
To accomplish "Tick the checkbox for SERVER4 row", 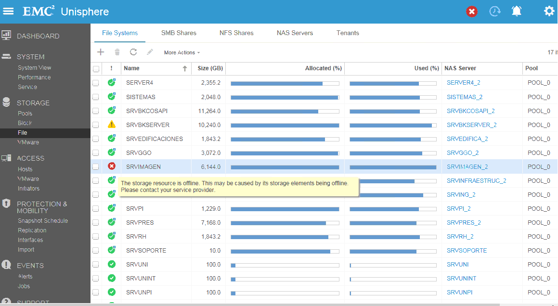I will 96,83.
